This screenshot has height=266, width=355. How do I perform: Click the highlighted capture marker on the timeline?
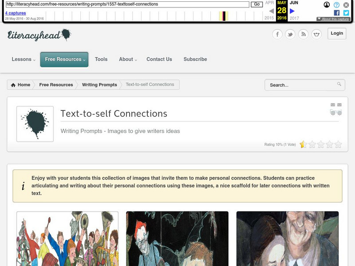[x=224, y=16]
